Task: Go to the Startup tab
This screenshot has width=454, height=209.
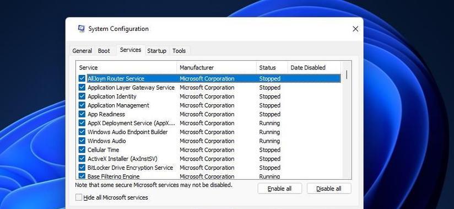Action: 156,51
